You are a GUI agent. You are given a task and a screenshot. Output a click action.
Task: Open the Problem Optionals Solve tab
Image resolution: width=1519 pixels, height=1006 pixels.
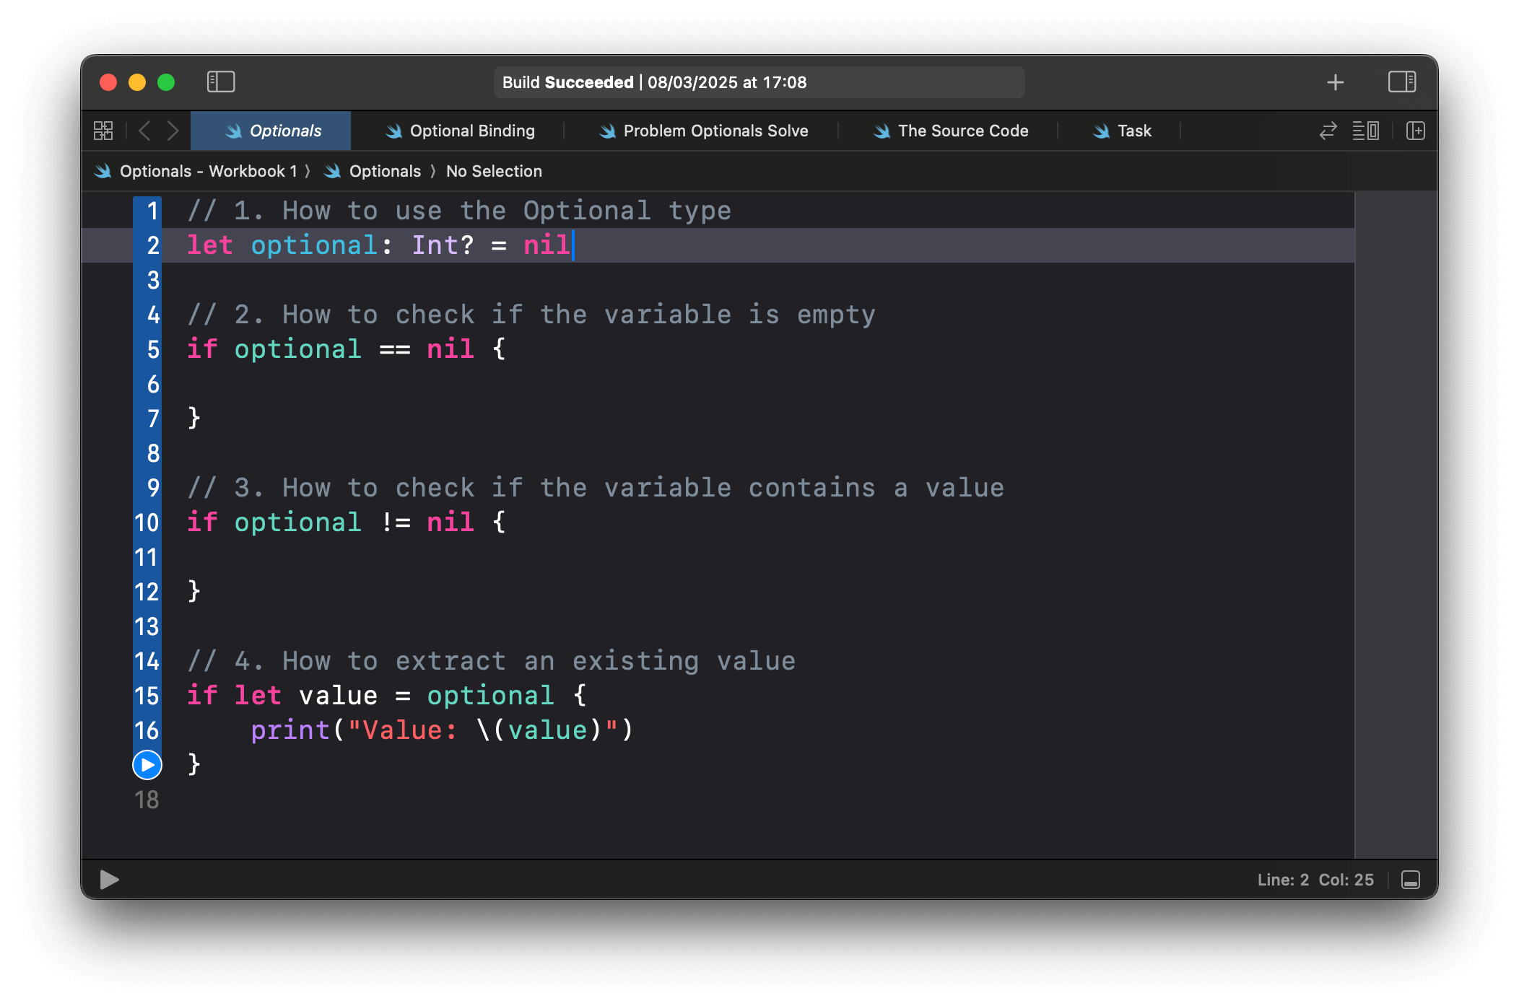703,131
